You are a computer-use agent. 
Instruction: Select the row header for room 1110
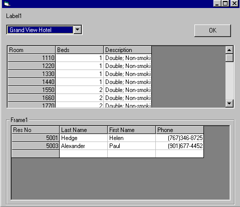pos(32,58)
